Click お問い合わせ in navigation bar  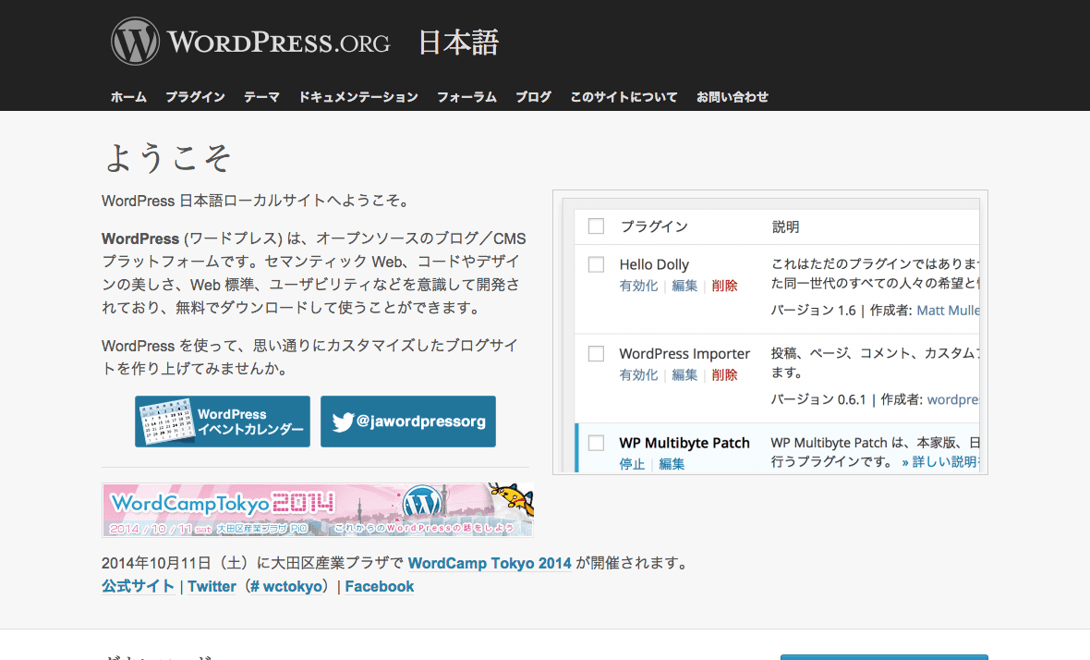732,97
